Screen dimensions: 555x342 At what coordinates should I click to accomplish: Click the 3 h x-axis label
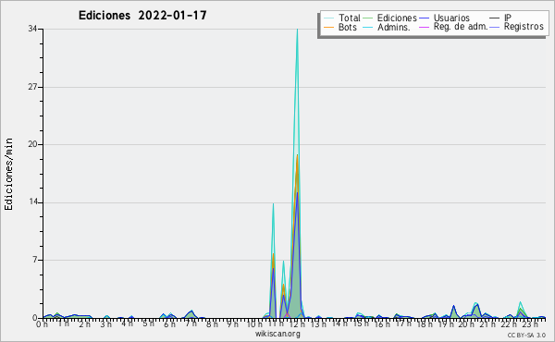[x=105, y=324]
